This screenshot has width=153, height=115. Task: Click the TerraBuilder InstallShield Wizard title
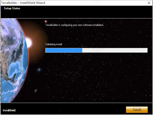point(23,3)
